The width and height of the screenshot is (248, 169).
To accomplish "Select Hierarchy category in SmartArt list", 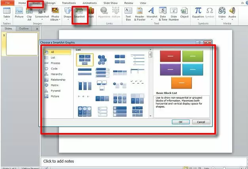I will click(x=56, y=74).
